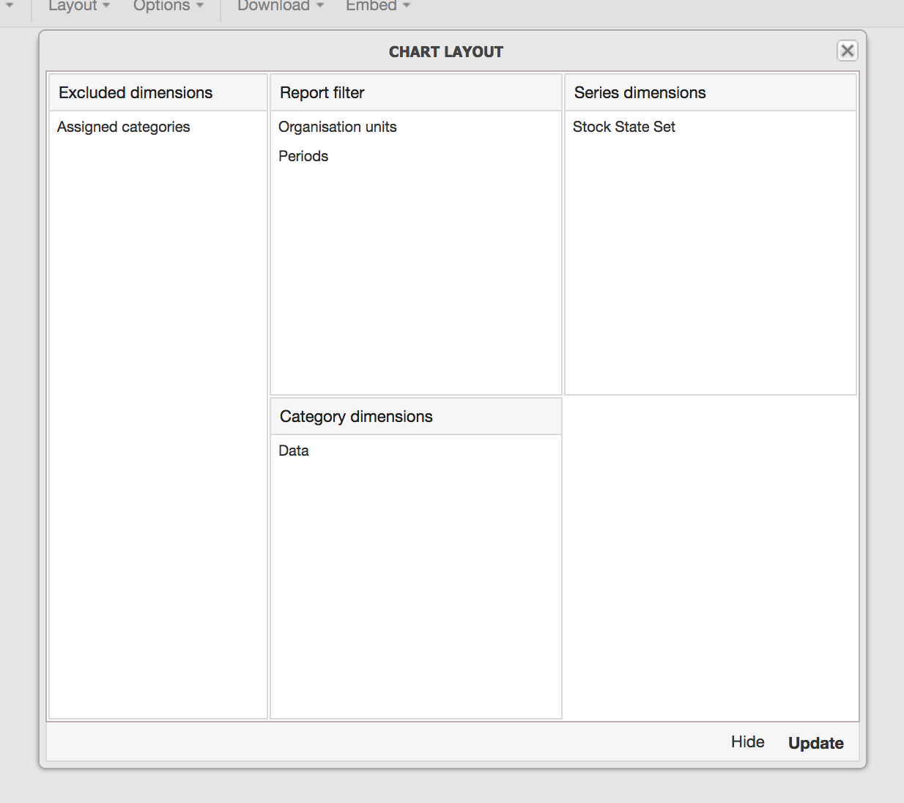This screenshot has height=803, width=904.
Task: Select Organisation units in Report filter
Action: pos(337,127)
